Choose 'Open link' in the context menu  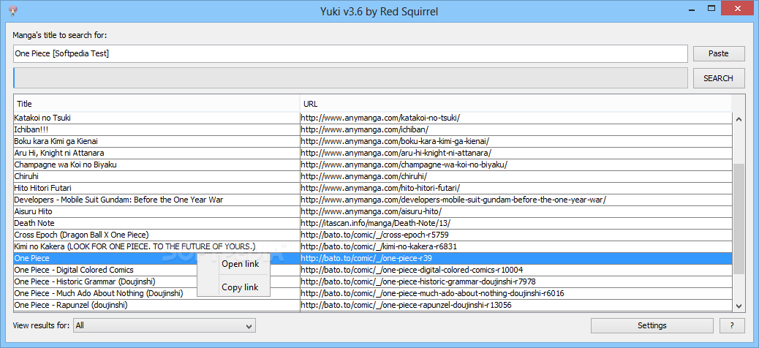(240, 264)
